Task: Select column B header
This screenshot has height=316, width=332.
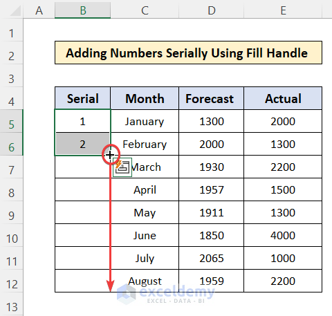Action: [x=82, y=10]
